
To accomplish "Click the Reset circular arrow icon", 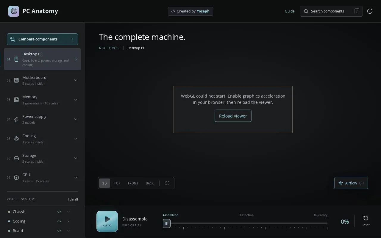I will (366, 218).
